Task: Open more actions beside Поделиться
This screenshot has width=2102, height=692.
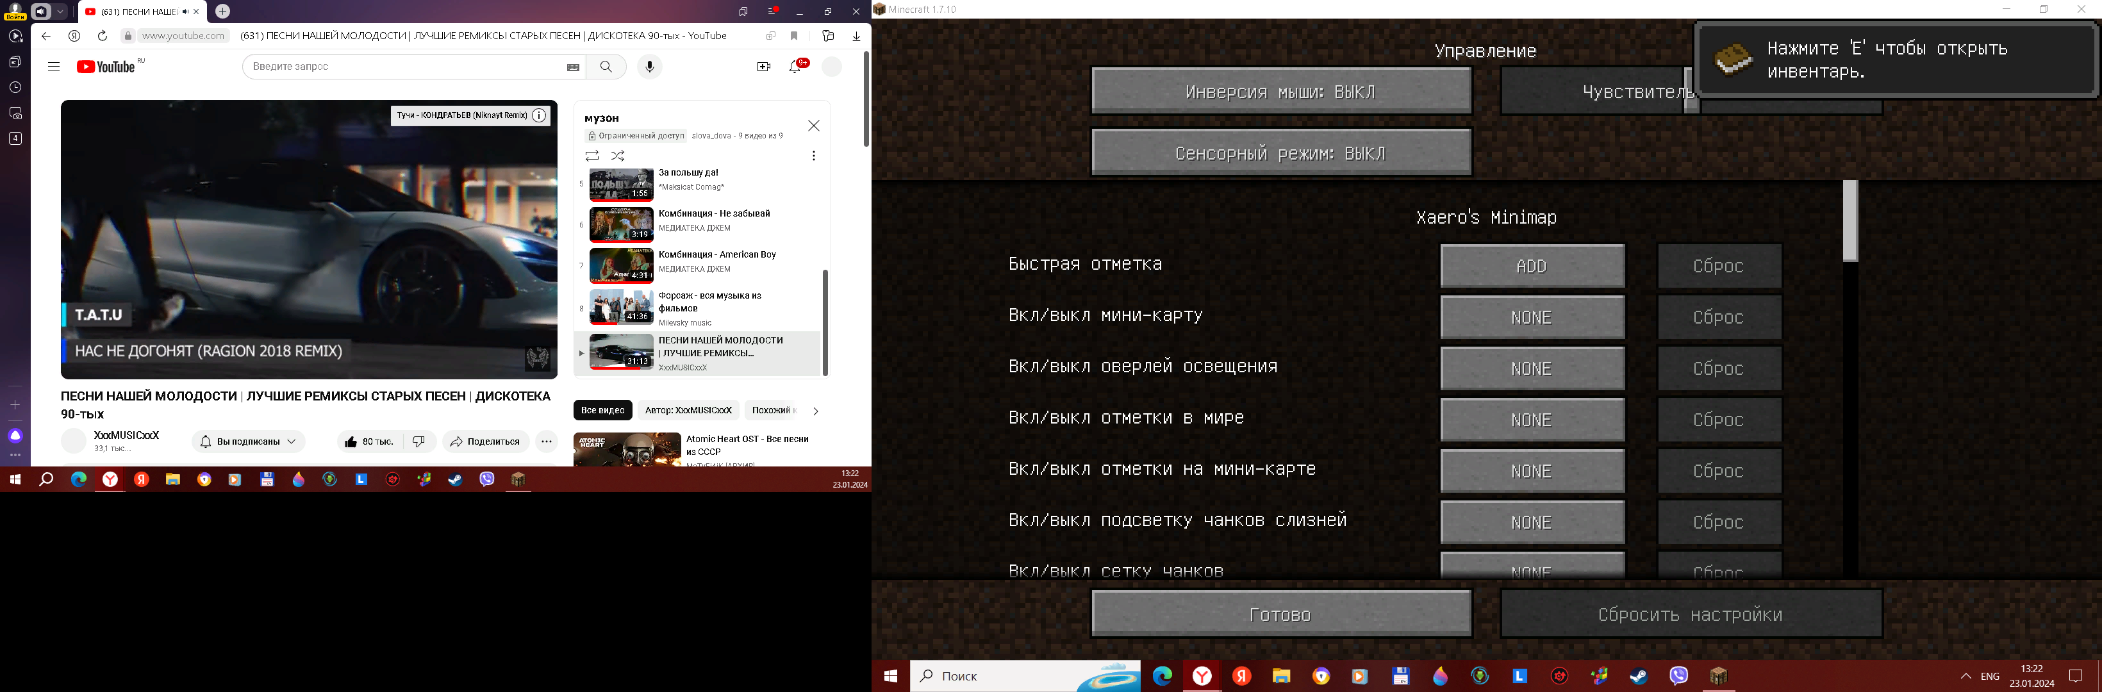Action: [547, 441]
